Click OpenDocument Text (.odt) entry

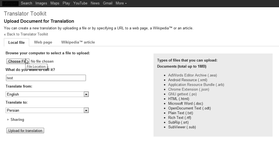(x=190, y=108)
